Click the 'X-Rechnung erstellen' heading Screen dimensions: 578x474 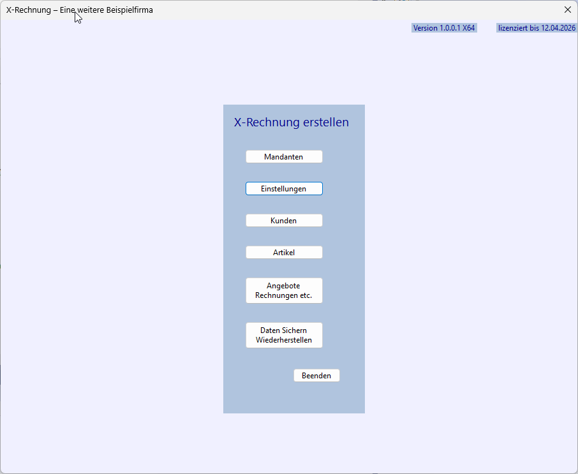coord(291,122)
